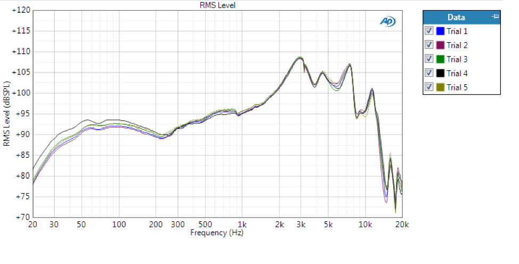Select the Frequency (Hz) axis label

(x=217, y=233)
